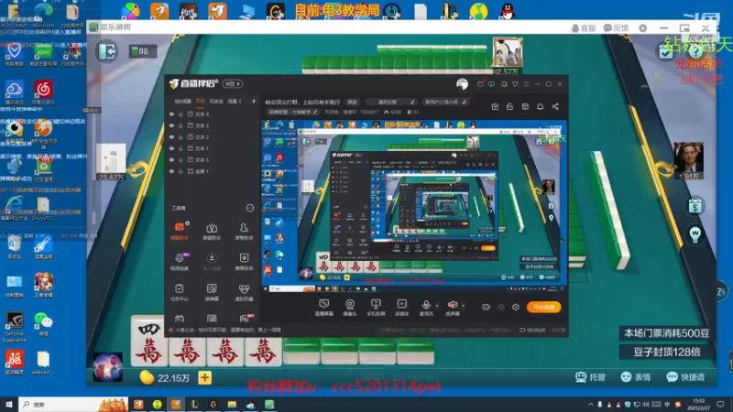Switch to the first scene tab in source panel
This screenshot has width=733, height=412.
point(182,102)
